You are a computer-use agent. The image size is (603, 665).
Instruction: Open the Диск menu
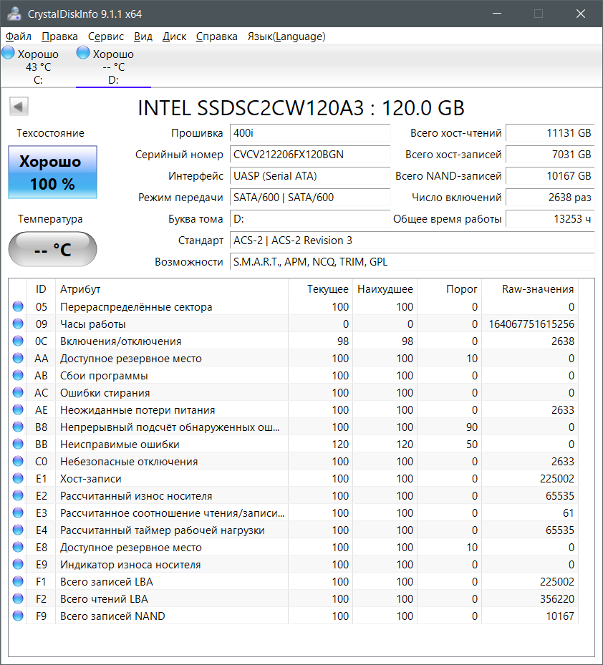coord(175,37)
